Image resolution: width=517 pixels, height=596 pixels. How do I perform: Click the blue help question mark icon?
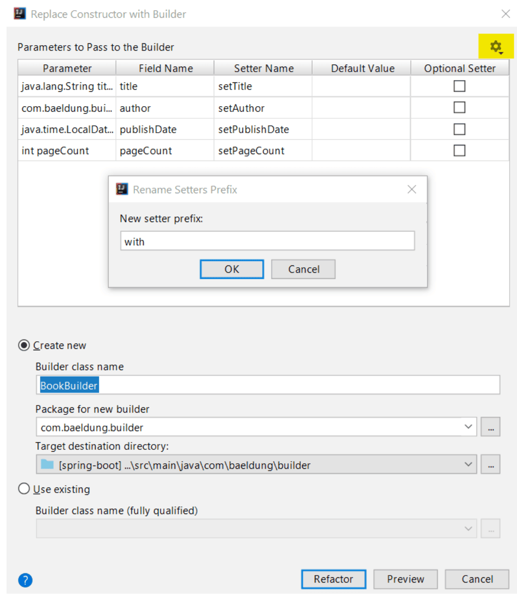tap(25, 580)
